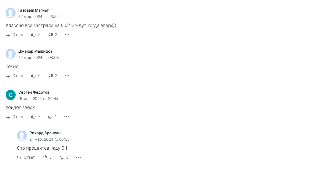Image resolution: width=313 pixels, height=169 pixels.
Task: Reply to Газовый Магнат's comment
Action: pyautogui.click(x=15, y=35)
